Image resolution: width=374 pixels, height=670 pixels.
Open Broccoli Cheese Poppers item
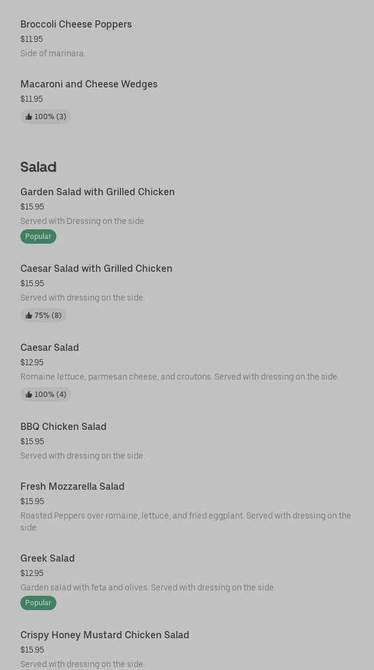(x=76, y=24)
